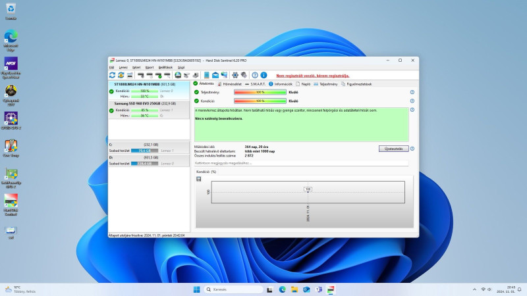This screenshot has width=527, height=296.
Task: Click Windows Start button on taskbar
Action: tap(196, 289)
